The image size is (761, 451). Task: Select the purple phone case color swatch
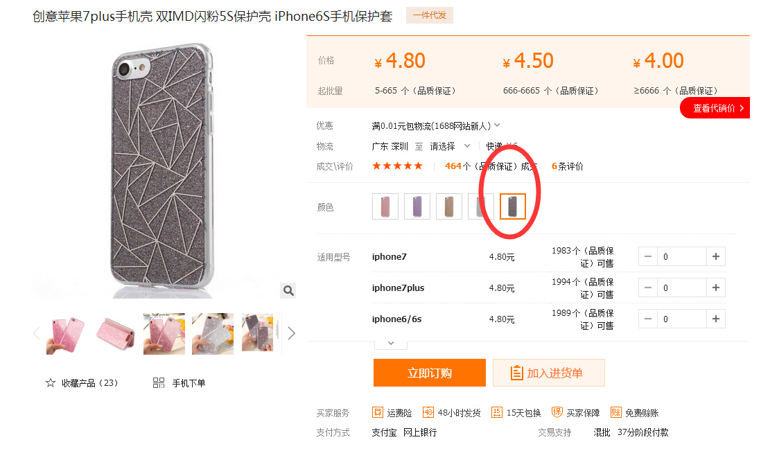tap(417, 206)
